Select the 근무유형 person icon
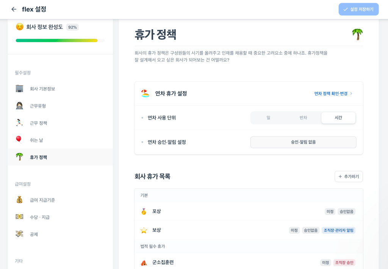388x269 pixels. tap(19, 106)
